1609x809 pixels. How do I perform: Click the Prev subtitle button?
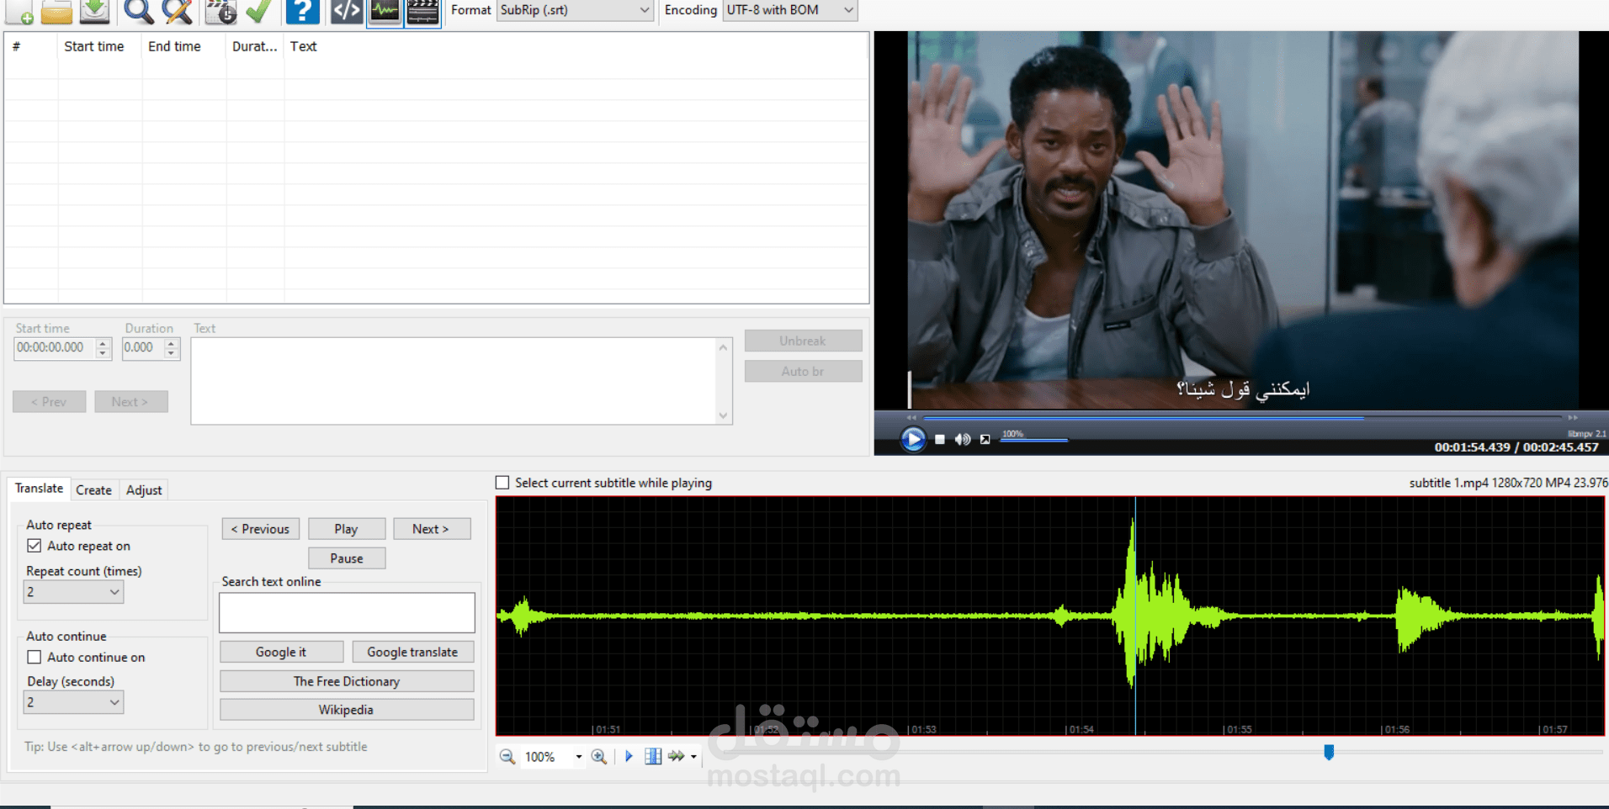tap(49, 402)
